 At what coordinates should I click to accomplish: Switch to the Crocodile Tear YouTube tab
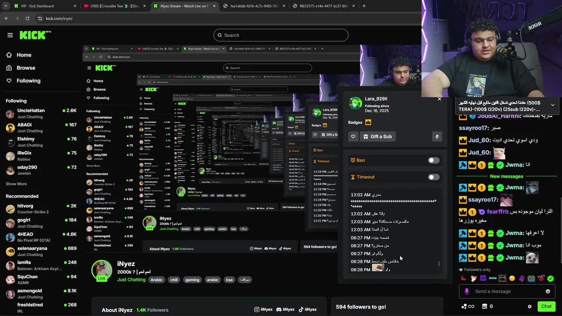coord(115,6)
